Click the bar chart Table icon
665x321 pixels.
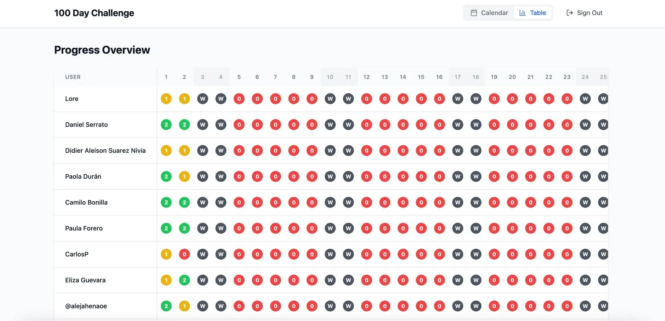coord(522,13)
